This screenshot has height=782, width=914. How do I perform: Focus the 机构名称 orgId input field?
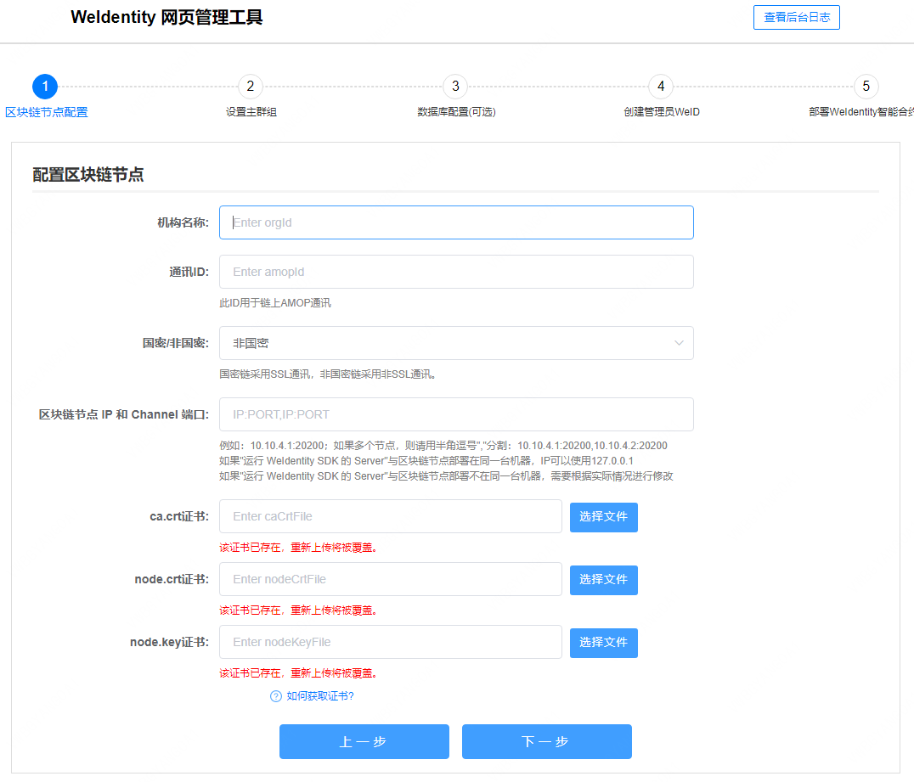click(456, 222)
